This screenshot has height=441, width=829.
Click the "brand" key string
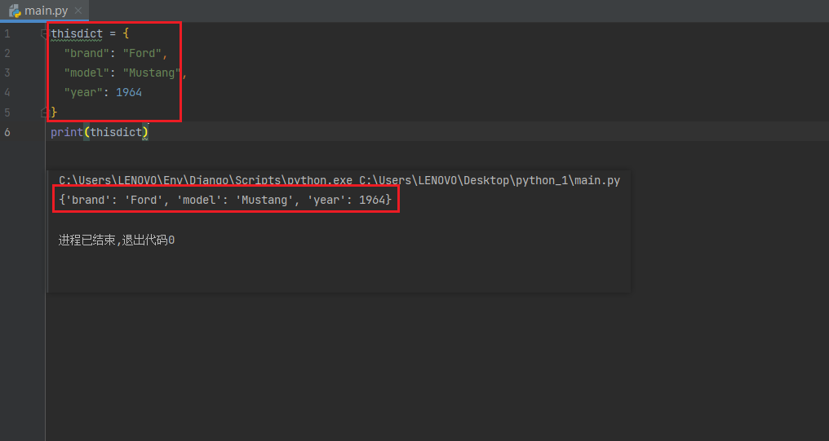click(86, 53)
